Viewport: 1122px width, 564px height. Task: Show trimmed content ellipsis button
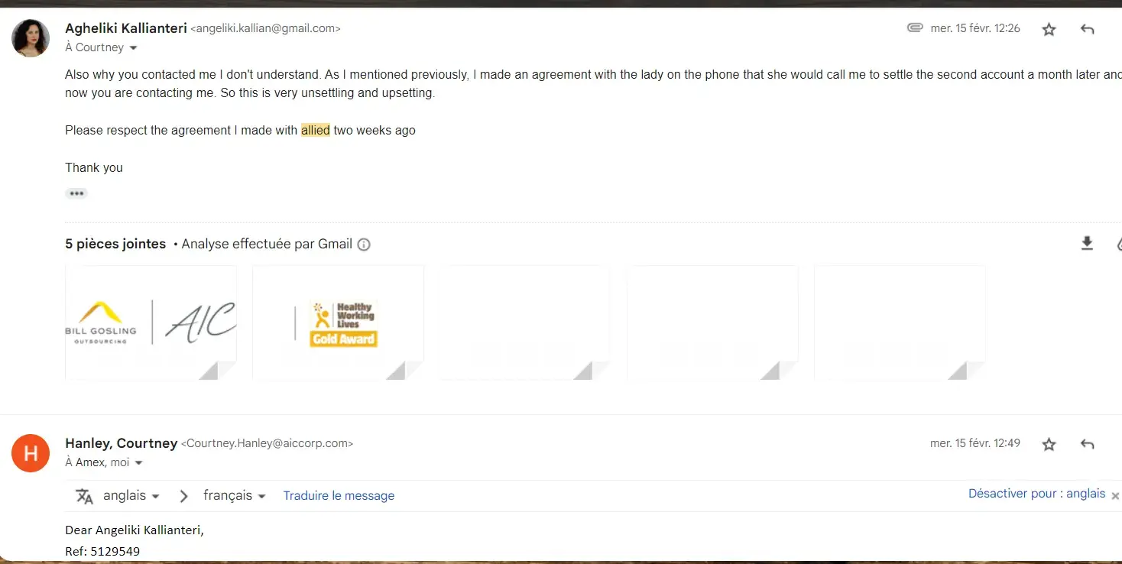(x=76, y=193)
